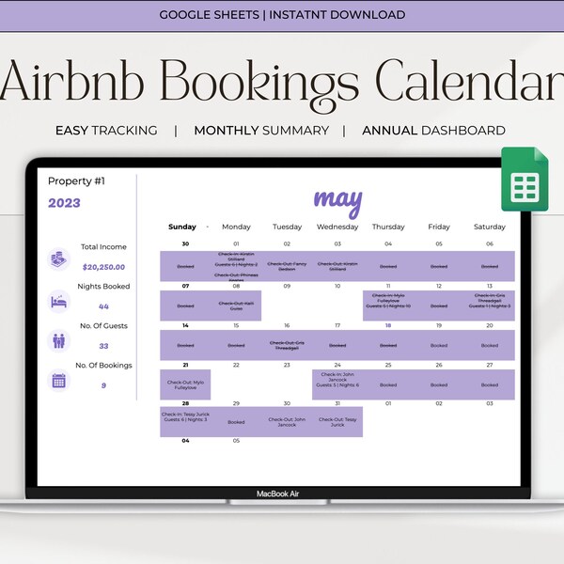Image resolution: width=564 pixels, height=564 pixels.
Task: Click the "No. Of Bookings" label
Action: [x=103, y=365]
